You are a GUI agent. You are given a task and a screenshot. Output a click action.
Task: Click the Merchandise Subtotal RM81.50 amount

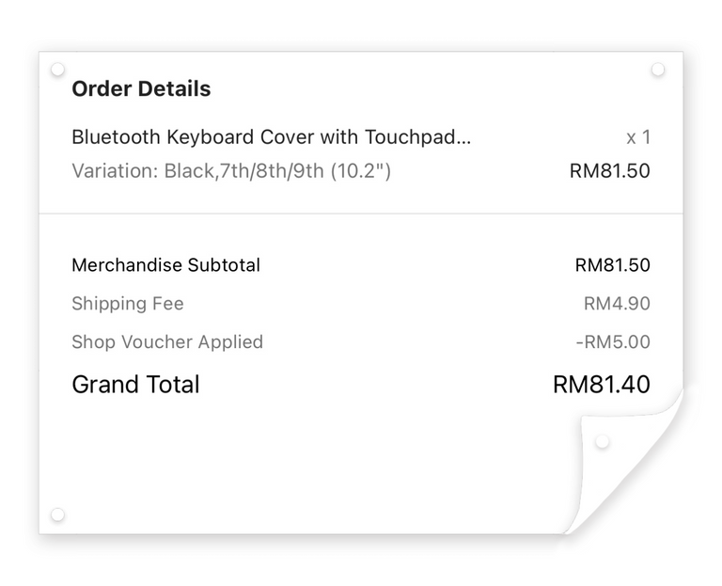point(612,265)
